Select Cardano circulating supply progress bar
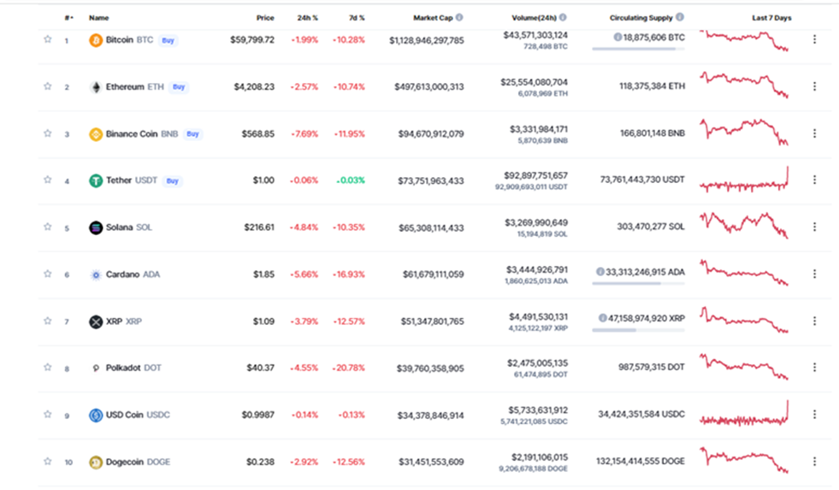The height and width of the screenshot is (490, 839). (638, 284)
